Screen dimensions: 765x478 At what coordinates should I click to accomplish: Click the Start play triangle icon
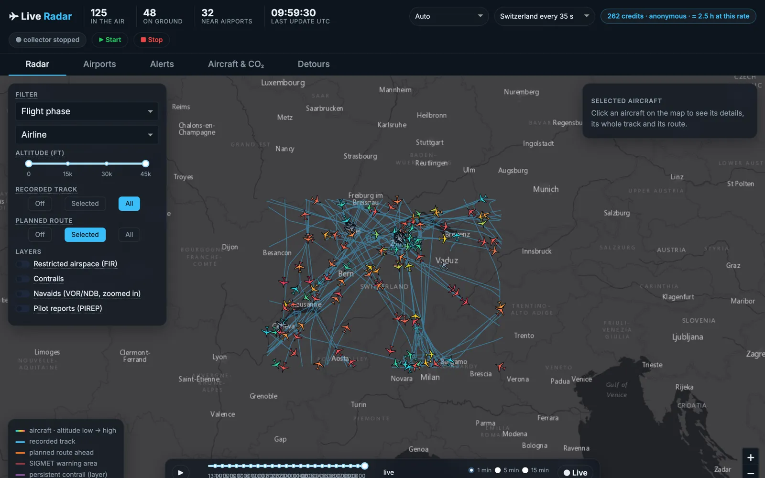point(101,40)
